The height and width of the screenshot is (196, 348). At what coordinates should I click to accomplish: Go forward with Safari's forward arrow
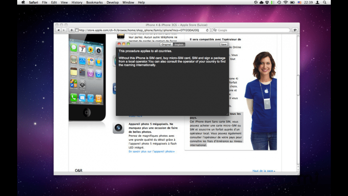[x=64, y=30]
